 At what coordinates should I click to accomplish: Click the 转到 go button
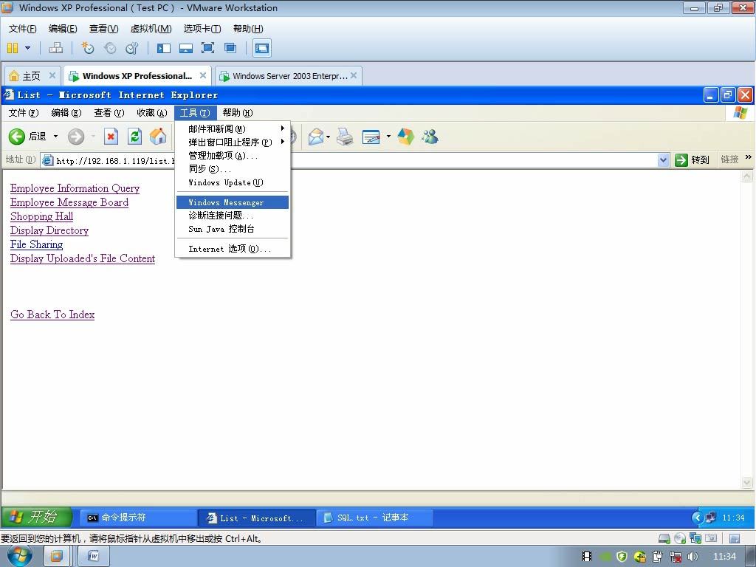coord(693,160)
